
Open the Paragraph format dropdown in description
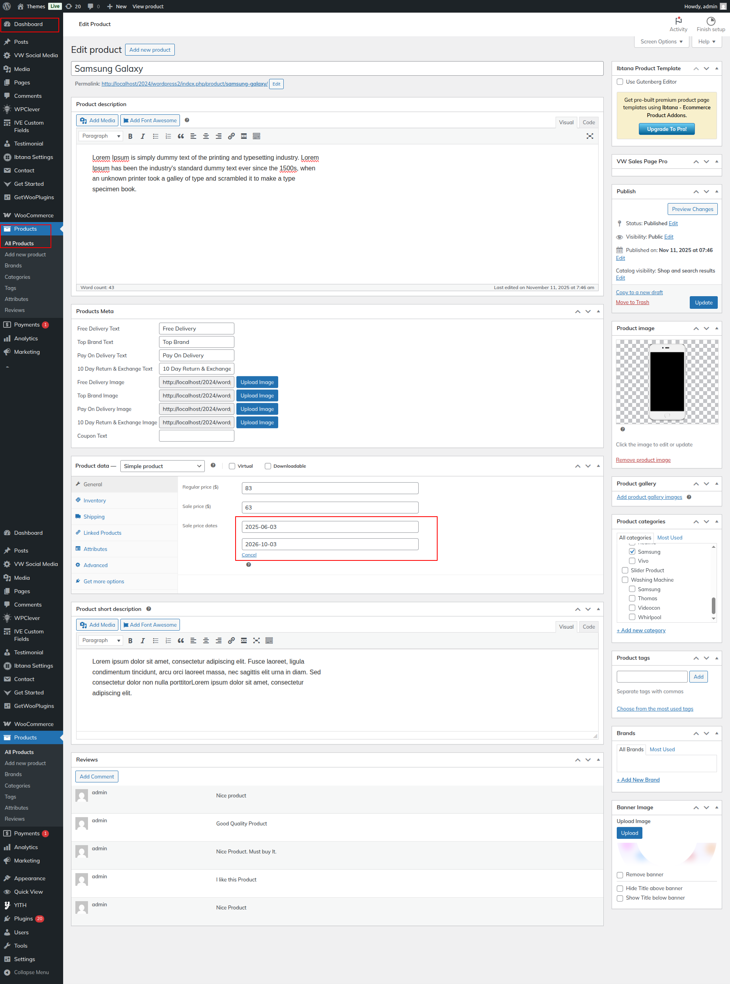click(101, 136)
